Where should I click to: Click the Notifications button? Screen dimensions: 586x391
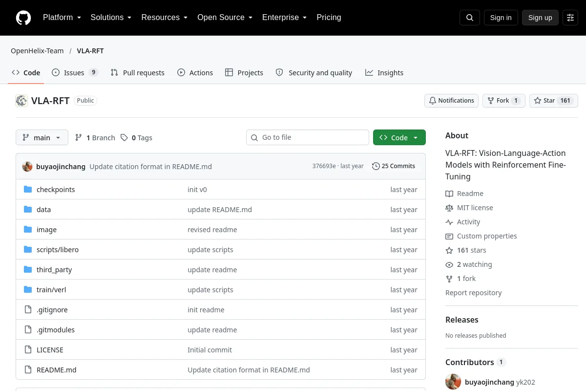(x=451, y=101)
